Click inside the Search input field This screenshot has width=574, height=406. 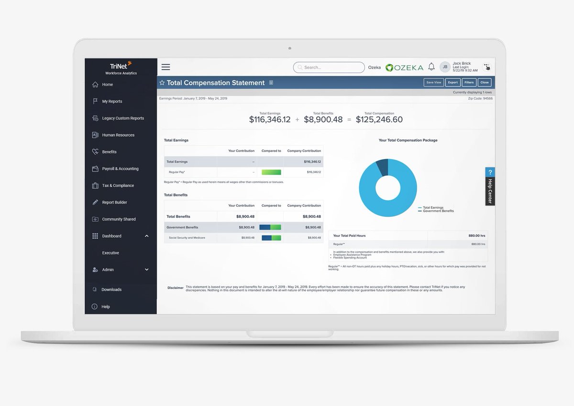[329, 67]
